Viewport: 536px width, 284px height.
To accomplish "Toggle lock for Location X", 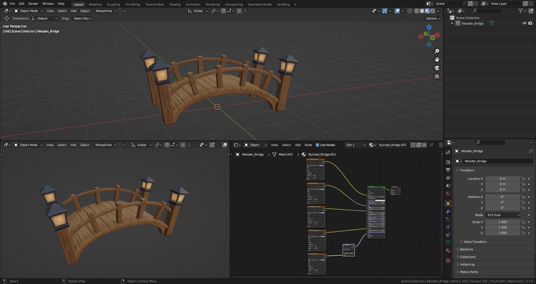I will [x=523, y=179].
